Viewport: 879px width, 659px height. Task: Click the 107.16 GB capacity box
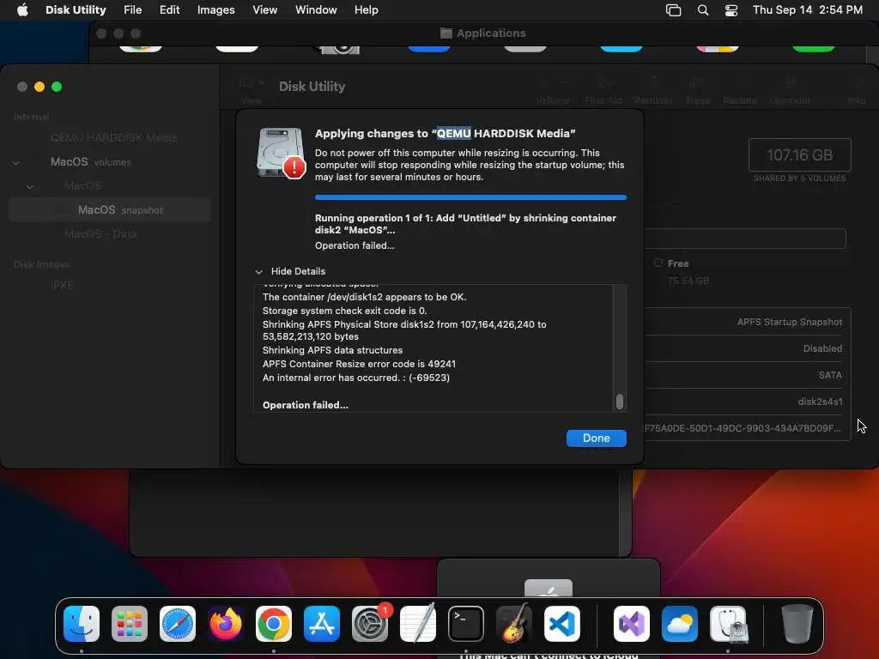[x=799, y=154]
